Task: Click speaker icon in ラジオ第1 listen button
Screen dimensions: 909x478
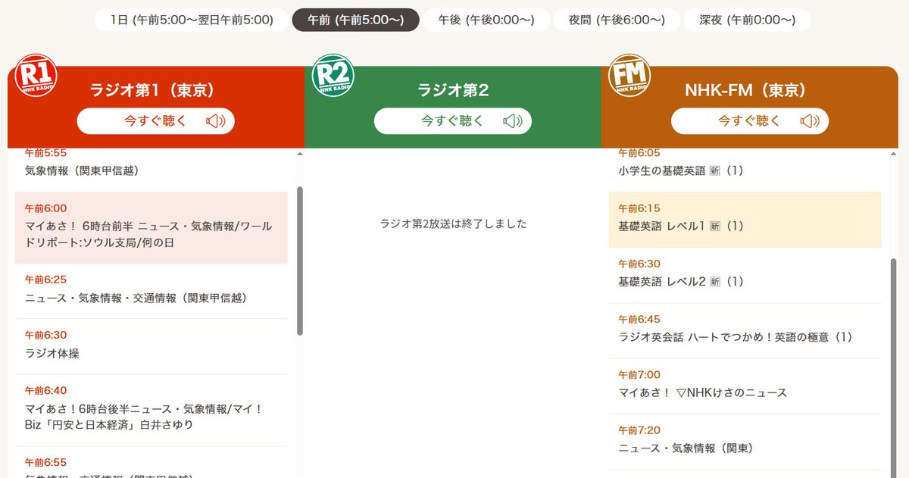Action: pyautogui.click(x=215, y=120)
